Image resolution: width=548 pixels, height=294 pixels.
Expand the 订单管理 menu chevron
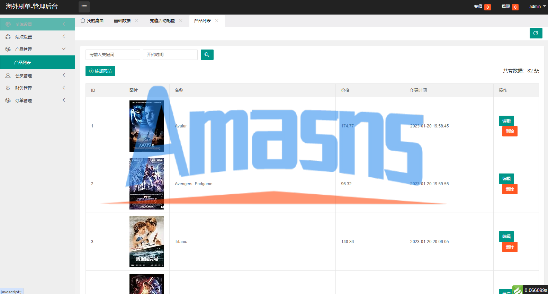click(x=64, y=100)
